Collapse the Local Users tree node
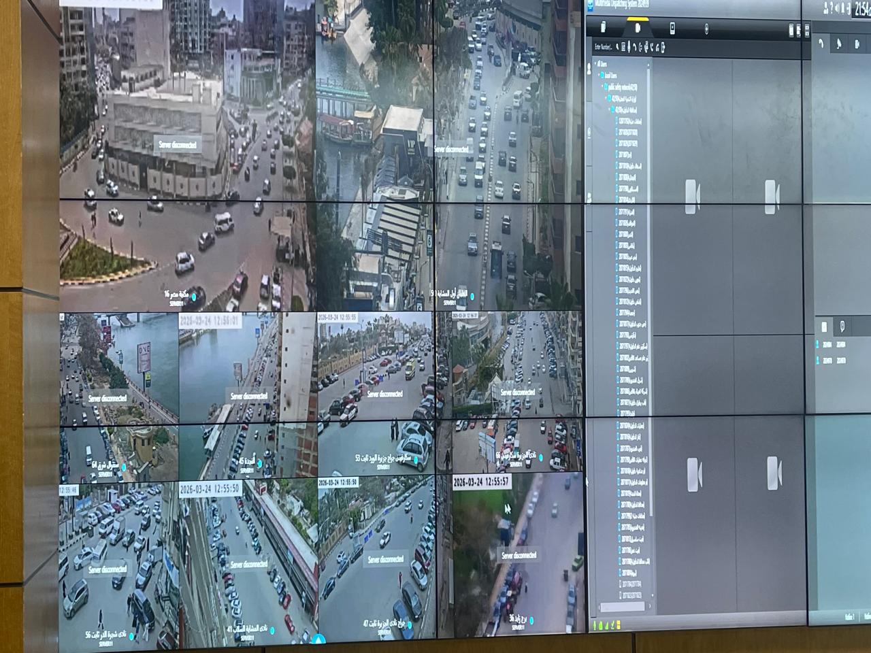Screen dimensions: 871x653 [597, 75]
